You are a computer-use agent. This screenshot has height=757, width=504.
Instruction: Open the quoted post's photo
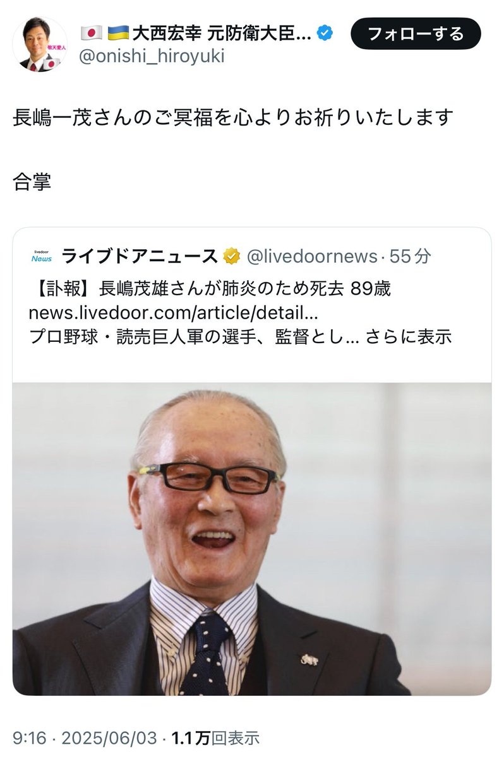(x=252, y=539)
